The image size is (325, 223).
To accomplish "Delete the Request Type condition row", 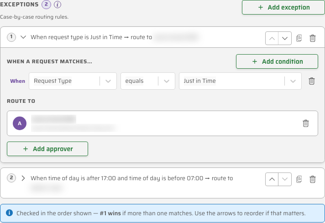I will (x=311, y=81).
